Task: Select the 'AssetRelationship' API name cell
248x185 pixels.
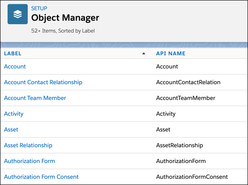Action: click(x=180, y=146)
